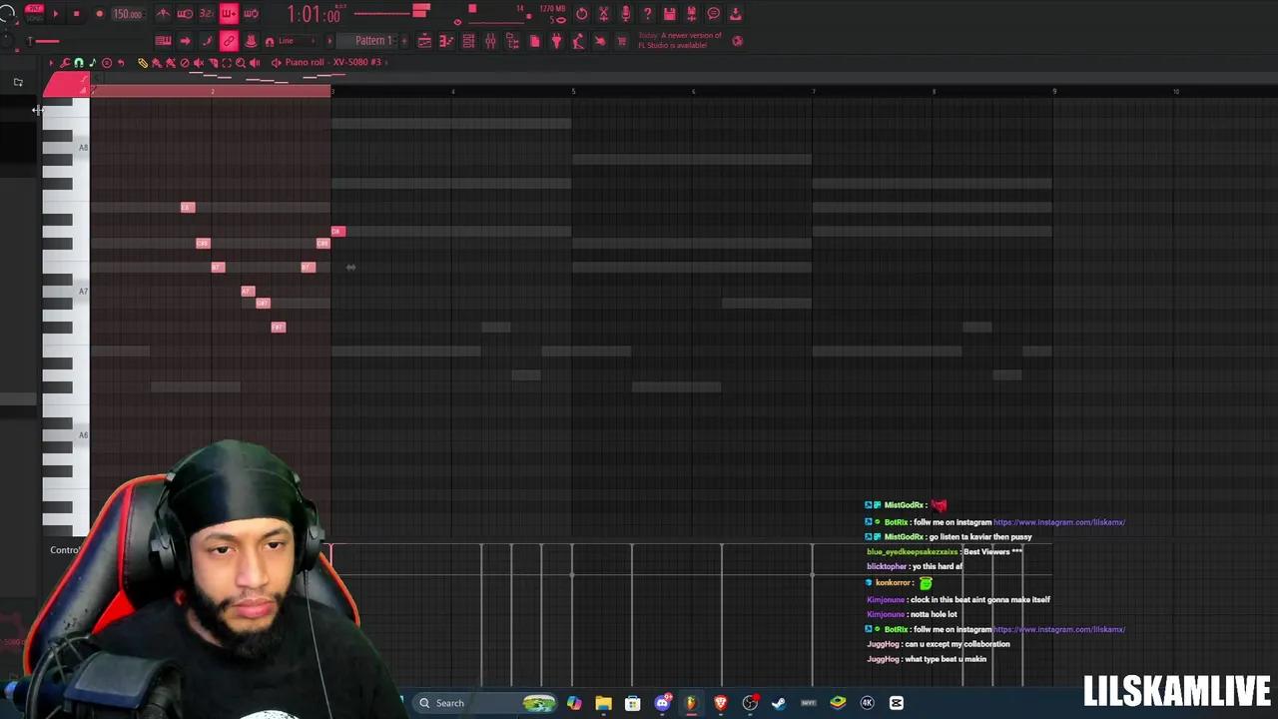Open the undo history icon
1278x719 pixels.
tap(582, 13)
